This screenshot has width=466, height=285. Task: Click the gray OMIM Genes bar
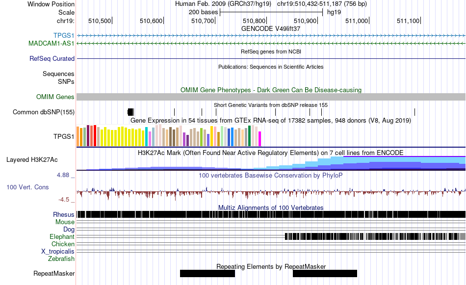pos(271,97)
